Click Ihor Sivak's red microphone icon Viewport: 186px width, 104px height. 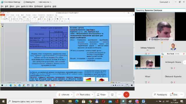point(184,54)
